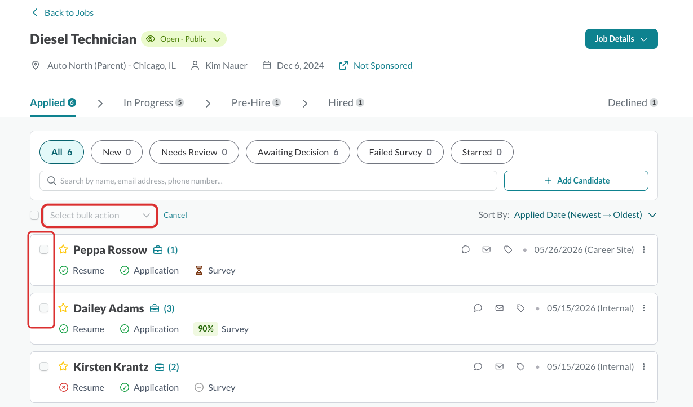Expand the Job Details menu
The height and width of the screenshot is (407, 693).
pos(621,39)
